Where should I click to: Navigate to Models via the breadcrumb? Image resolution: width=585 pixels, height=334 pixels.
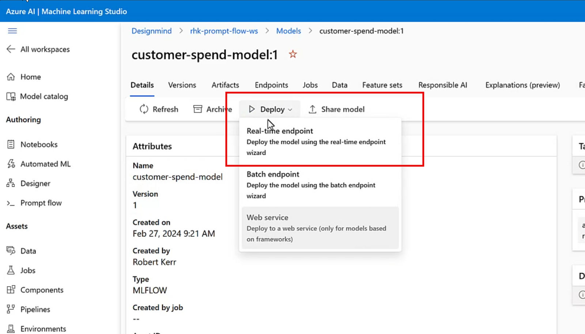[288, 31]
